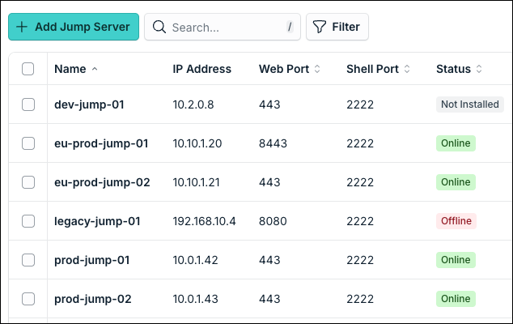Sort by the Status column
Image resolution: width=513 pixels, height=324 pixels.
(x=453, y=69)
